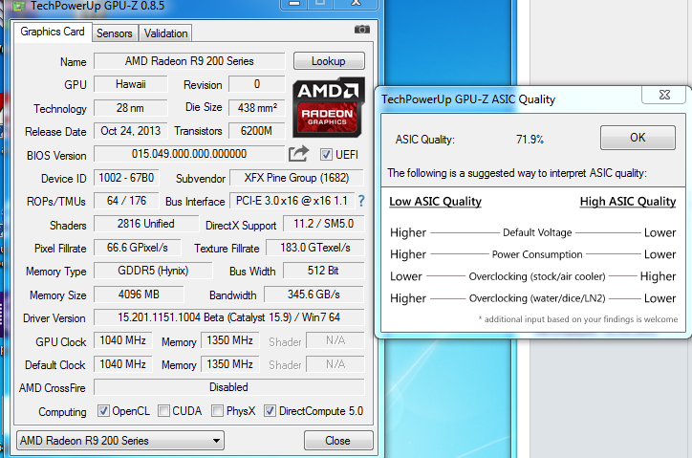This screenshot has width=692, height=458.
Task: Close the ASIC Quality dialog with X
Action: coord(664,95)
